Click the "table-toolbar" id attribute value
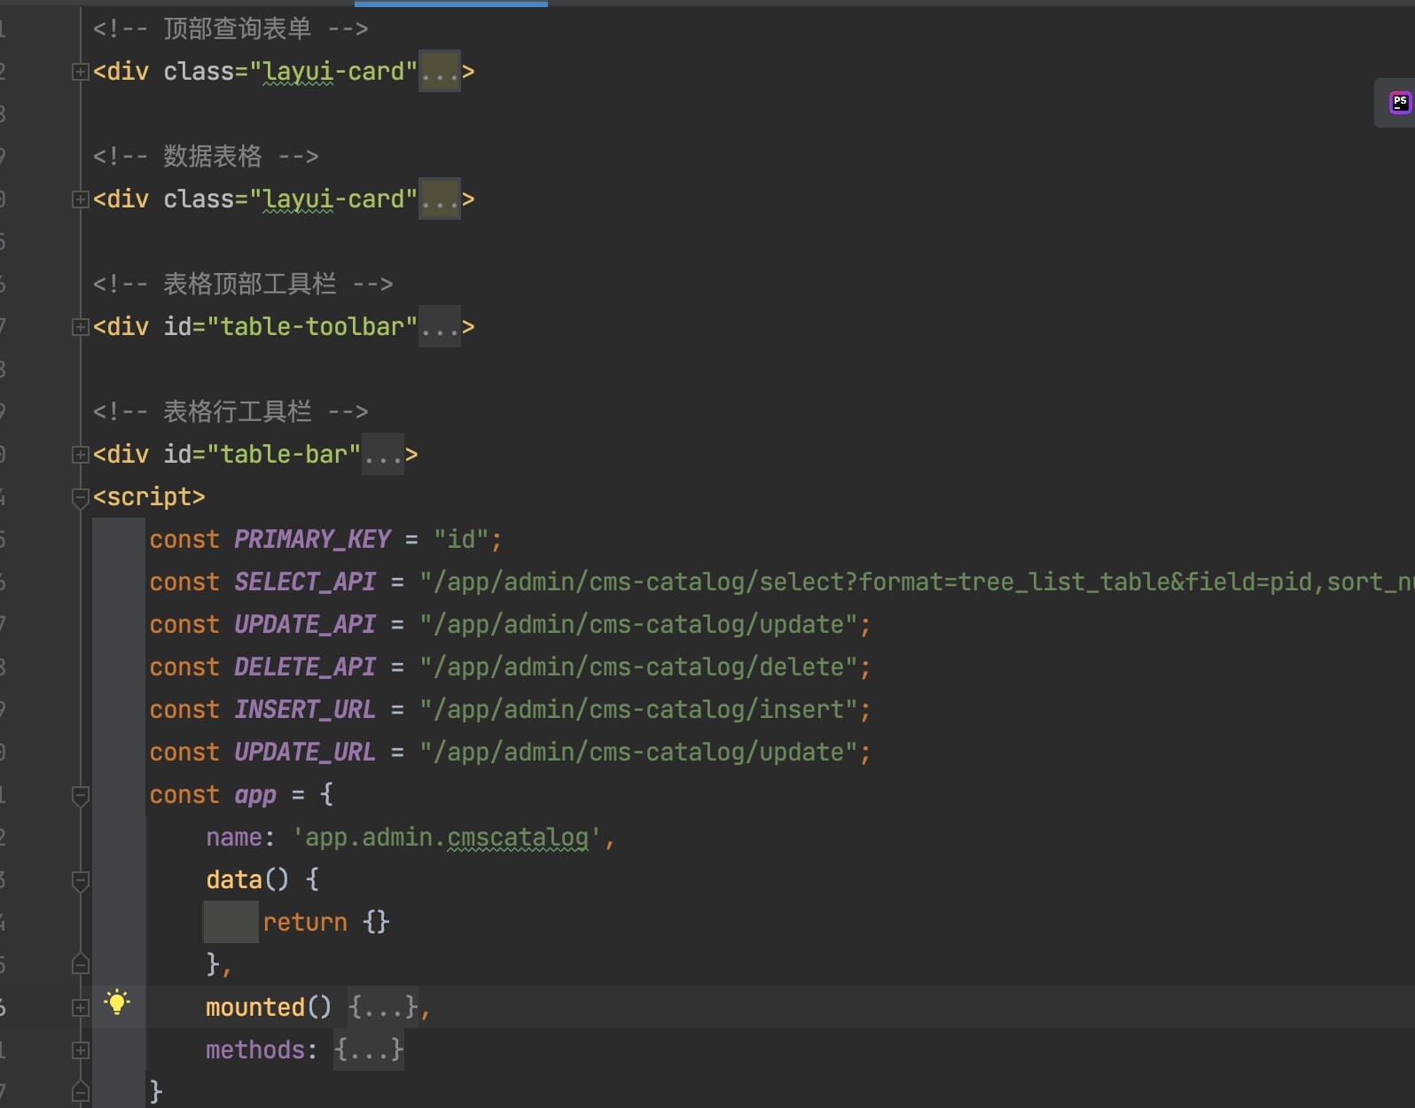Viewport: 1415px width, 1108px height. coord(312,327)
